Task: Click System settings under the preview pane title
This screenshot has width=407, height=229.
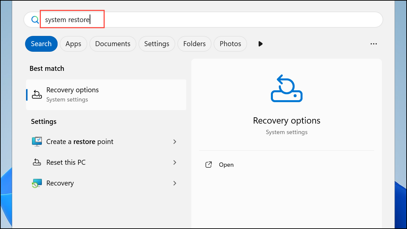Action: tap(287, 132)
